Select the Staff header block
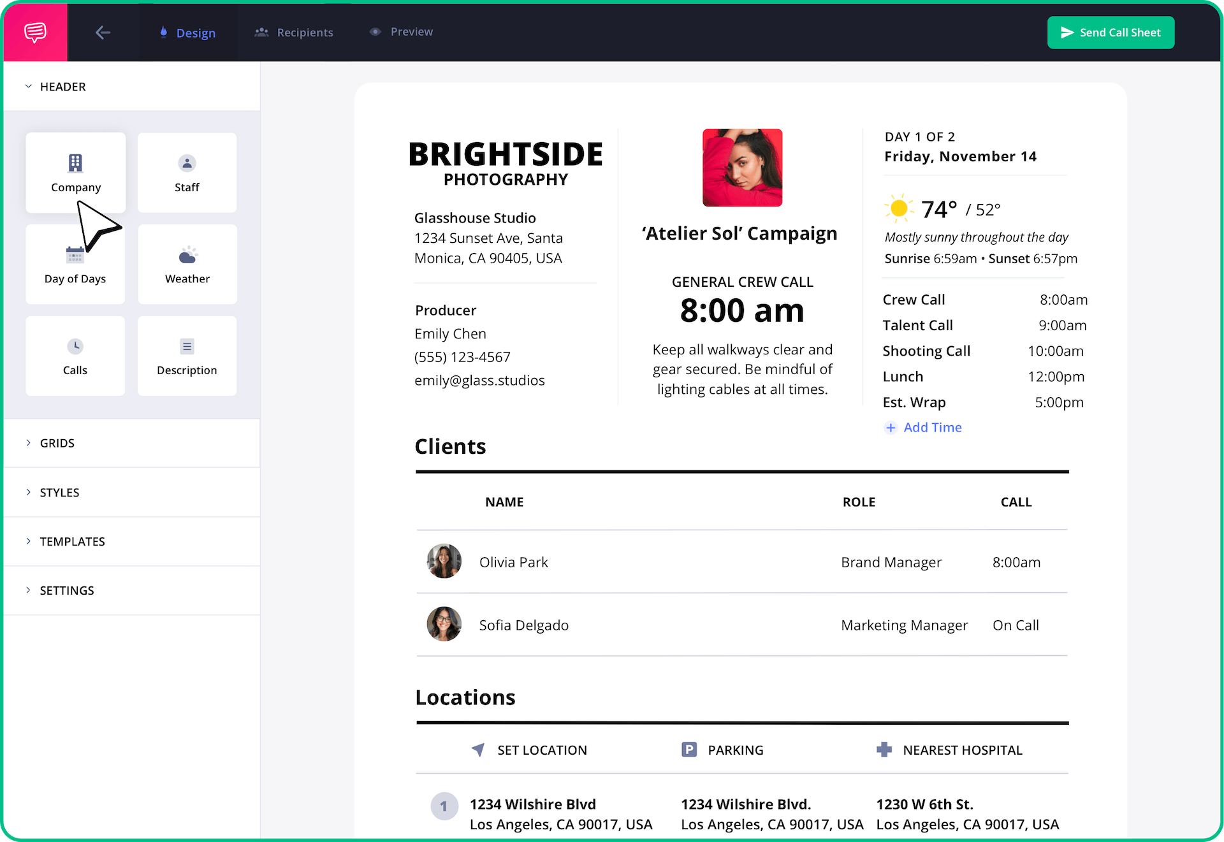 pyautogui.click(x=187, y=172)
